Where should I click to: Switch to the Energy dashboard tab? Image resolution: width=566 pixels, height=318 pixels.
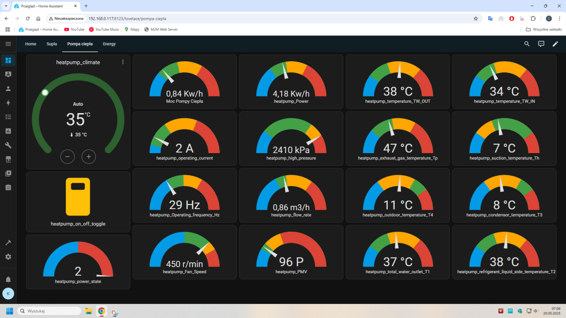click(109, 44)
